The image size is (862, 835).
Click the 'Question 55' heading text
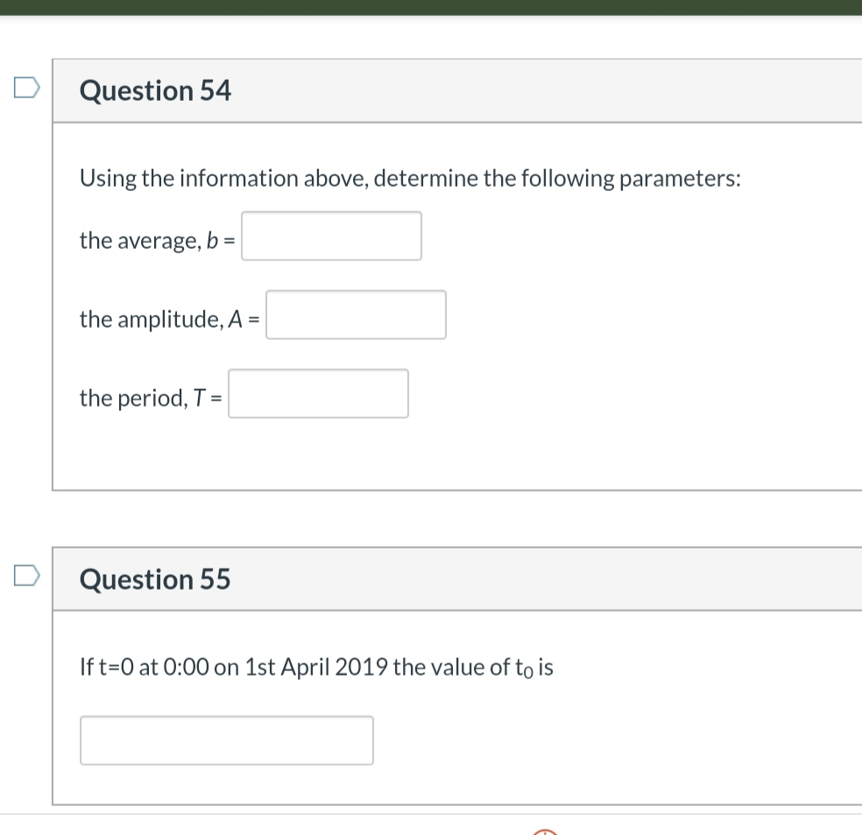(155, 579)
